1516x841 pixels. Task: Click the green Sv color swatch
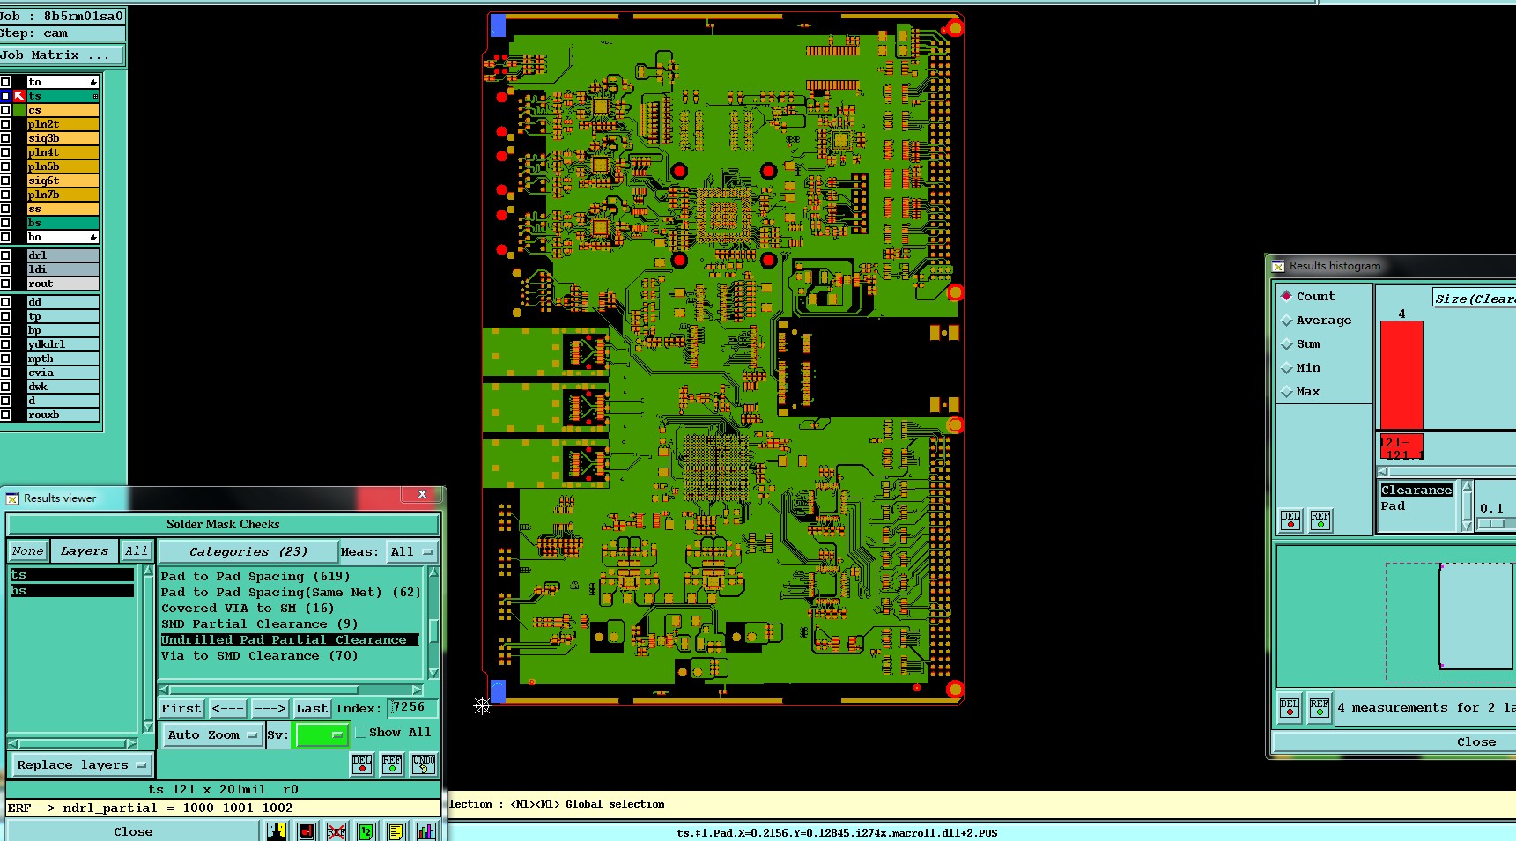click(x=322, y=734)
